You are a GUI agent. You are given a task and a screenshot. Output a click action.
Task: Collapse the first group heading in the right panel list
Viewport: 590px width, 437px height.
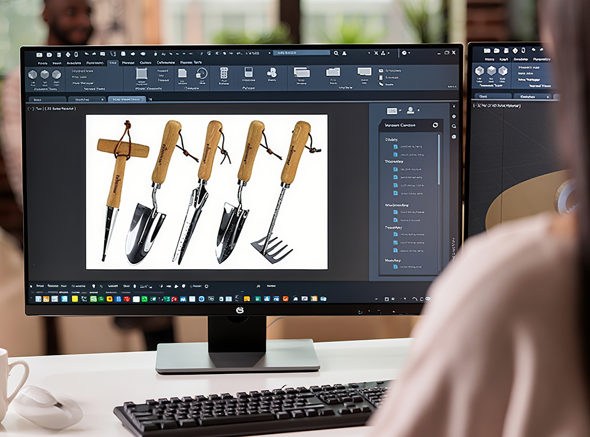coord(391,139)
